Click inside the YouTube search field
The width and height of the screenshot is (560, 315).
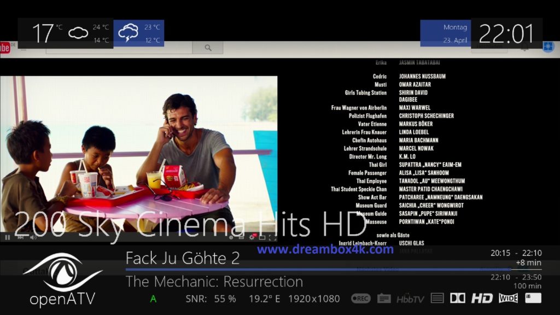click(119, 48)
